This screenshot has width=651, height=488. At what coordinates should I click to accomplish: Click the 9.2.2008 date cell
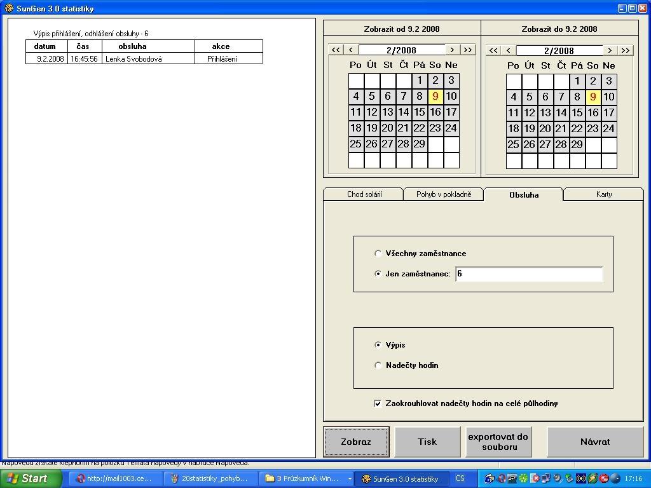[47, 58]
